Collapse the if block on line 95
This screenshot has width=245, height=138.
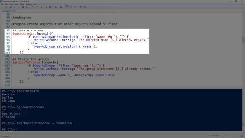[11, 37]
